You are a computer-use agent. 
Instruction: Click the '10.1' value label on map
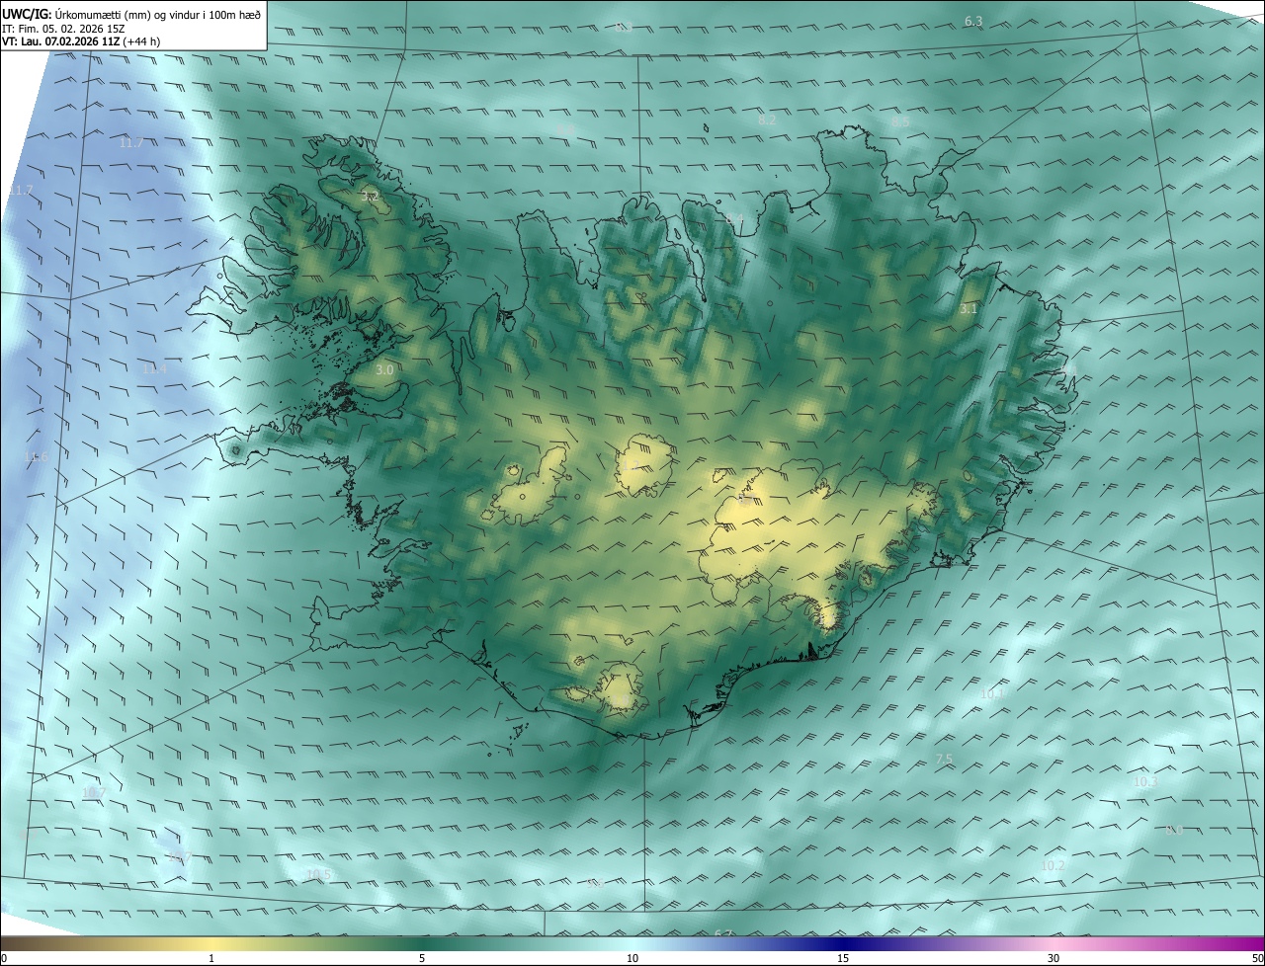coord(992,694)
